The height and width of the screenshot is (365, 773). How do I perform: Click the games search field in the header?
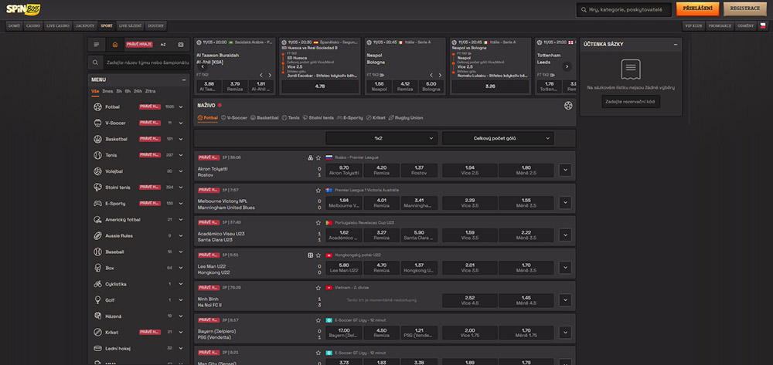click(625, 9)
